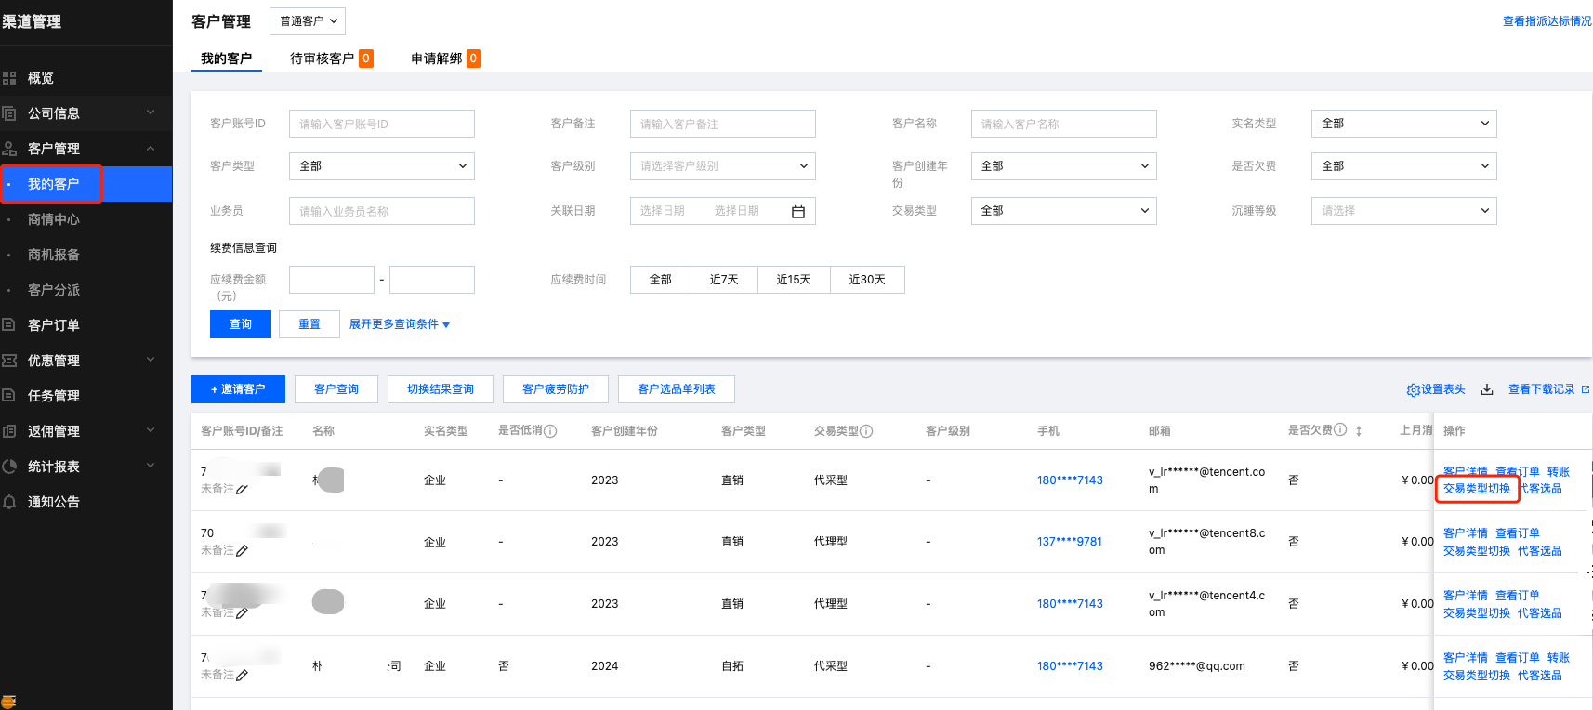Click the 客户账号ID input field
Image resolution: width=1593 pixels, height=710 pixels.
point(382,124)
